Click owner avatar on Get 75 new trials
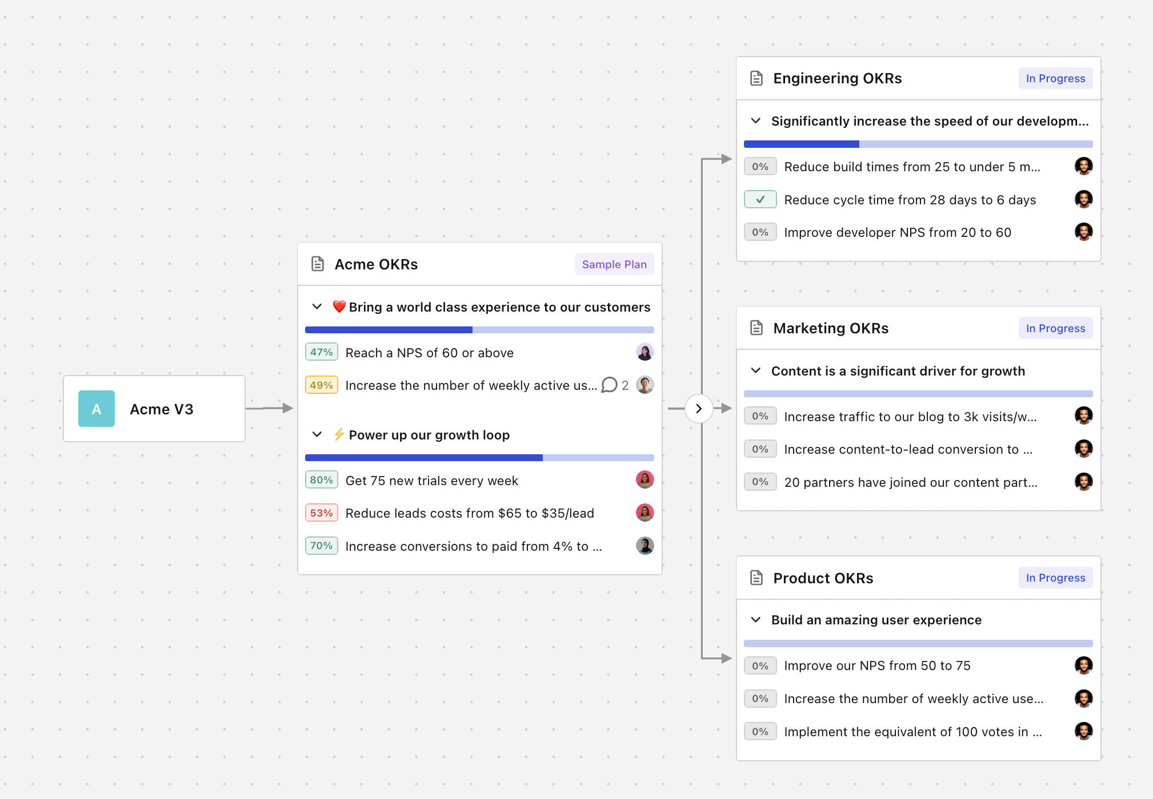Screen dimensions: 1153x799 (644, 480)
